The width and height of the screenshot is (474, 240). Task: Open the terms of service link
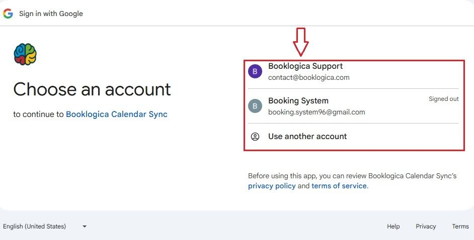coord(339,186)
